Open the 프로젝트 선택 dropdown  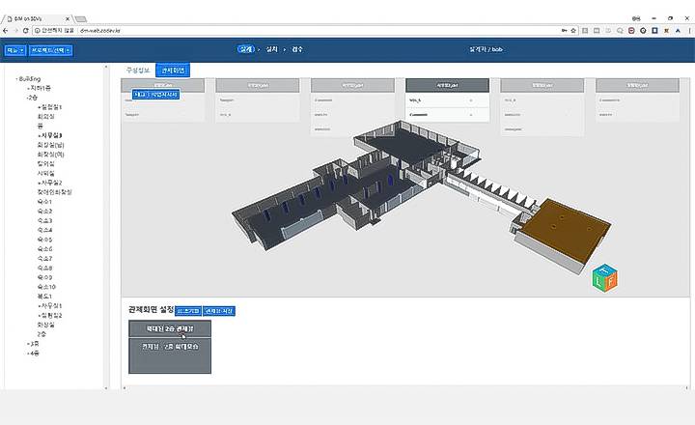pyautogui.click(x=50, y=49)
